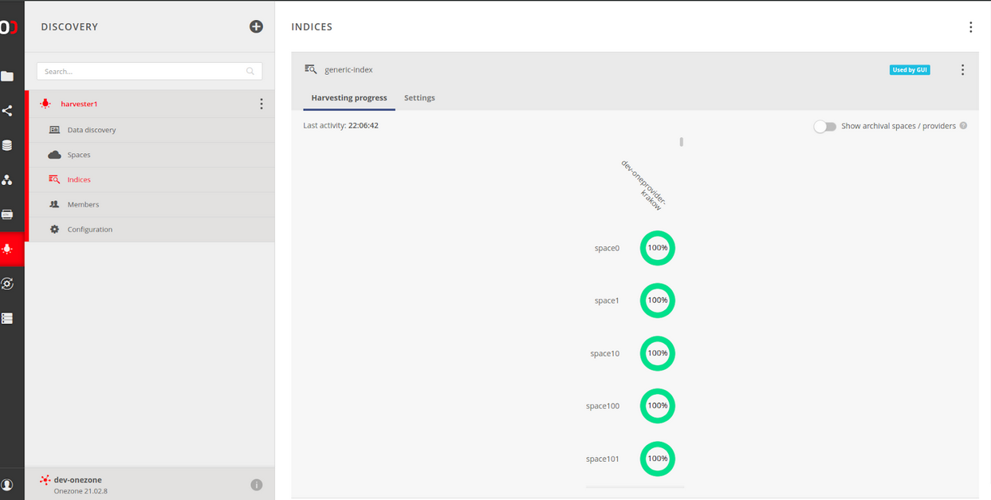Open the Automation icon in left sidebar

[7, 284]
